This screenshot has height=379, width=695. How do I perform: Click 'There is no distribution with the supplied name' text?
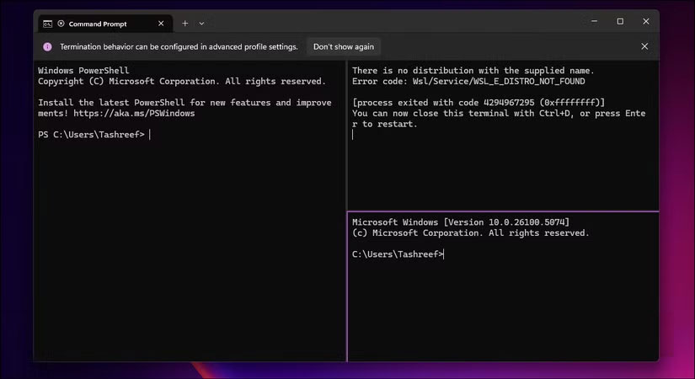[473, 71]
